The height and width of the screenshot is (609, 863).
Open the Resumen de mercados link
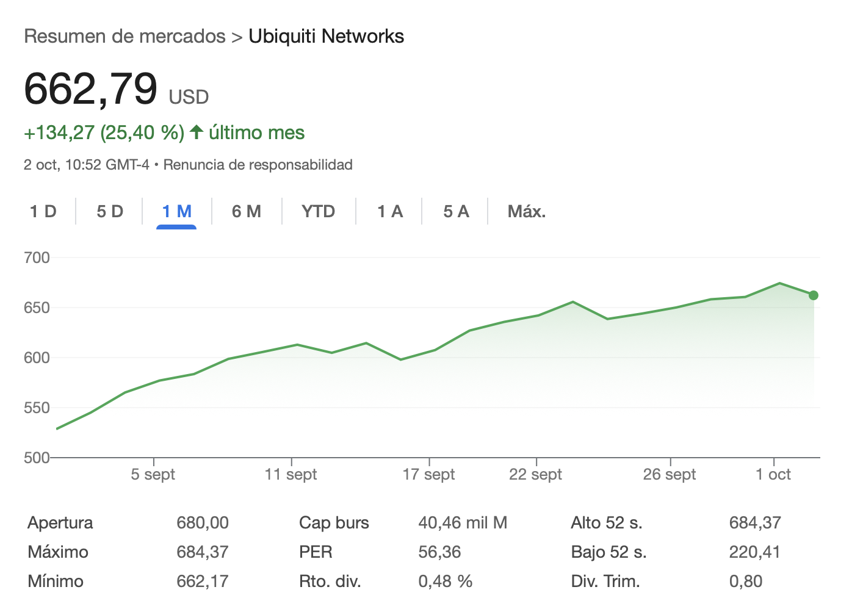[x=125, y=37]
